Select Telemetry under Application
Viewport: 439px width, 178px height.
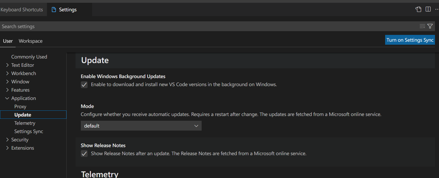[x=25, y=123]
